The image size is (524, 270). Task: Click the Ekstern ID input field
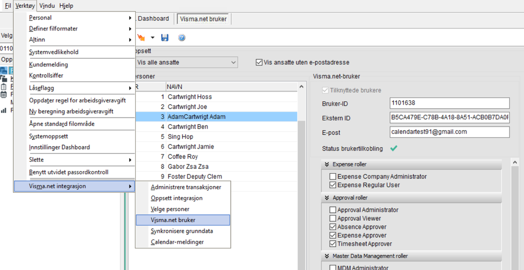pos(450,118)
